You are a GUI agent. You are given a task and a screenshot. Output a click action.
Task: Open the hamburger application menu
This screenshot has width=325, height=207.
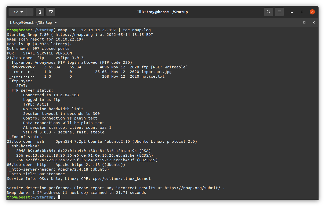click(x=279, y=12)
